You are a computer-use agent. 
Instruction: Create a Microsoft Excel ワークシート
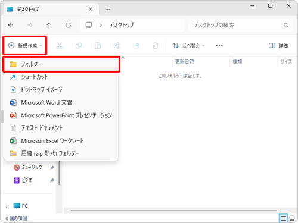tap(61, 141)
